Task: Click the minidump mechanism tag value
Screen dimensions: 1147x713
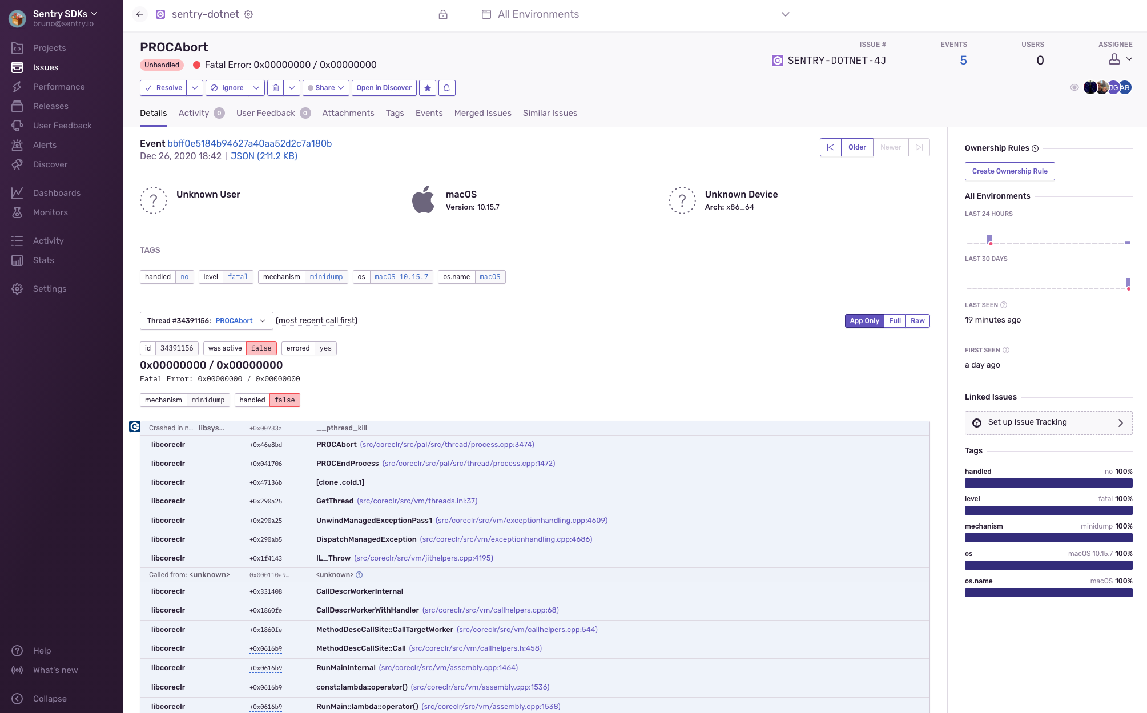Action: point(326,277)
